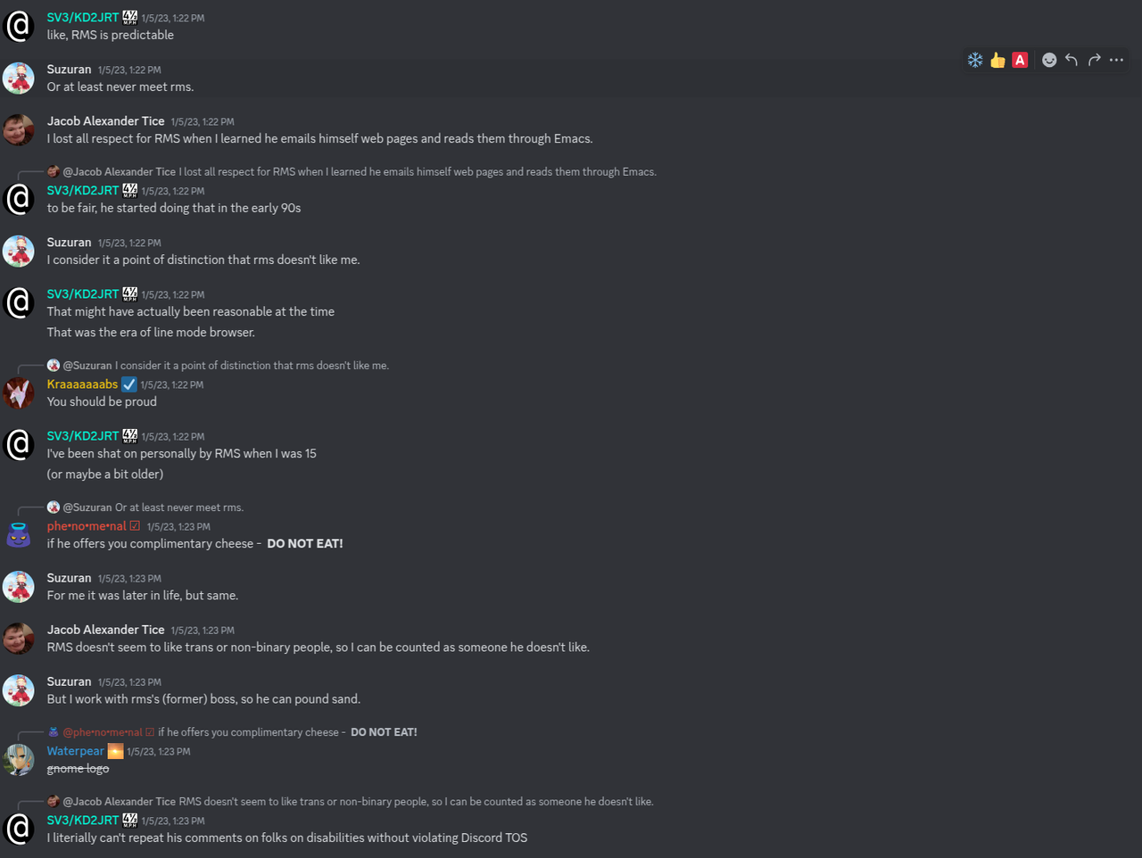
Task: Click the reply arrow icon
Action: coord(1072,60)
